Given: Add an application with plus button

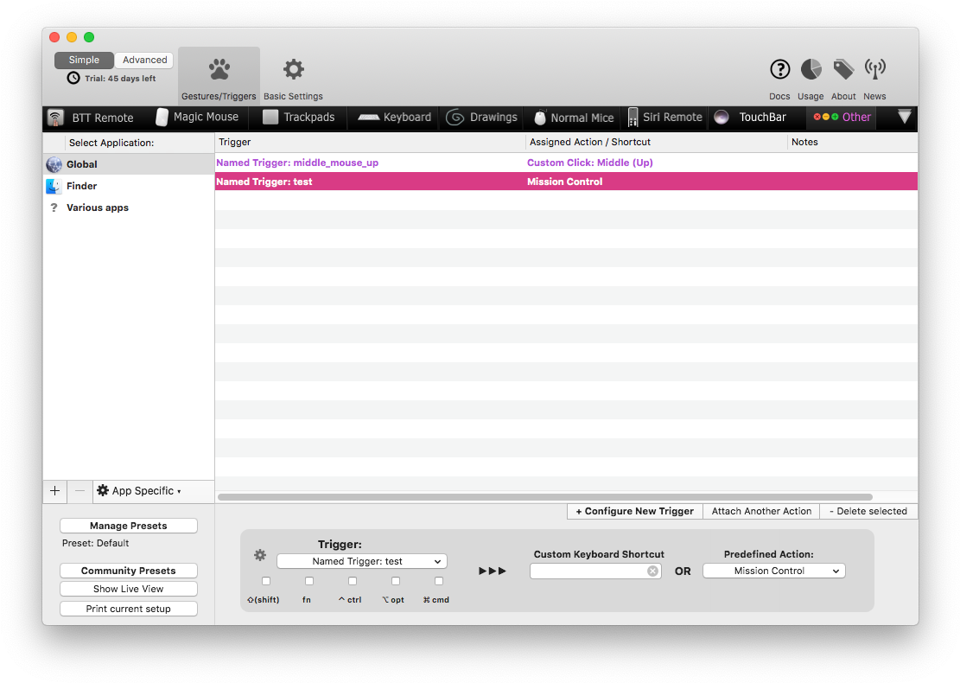Looking at the screenshot, I should (55, 491).
